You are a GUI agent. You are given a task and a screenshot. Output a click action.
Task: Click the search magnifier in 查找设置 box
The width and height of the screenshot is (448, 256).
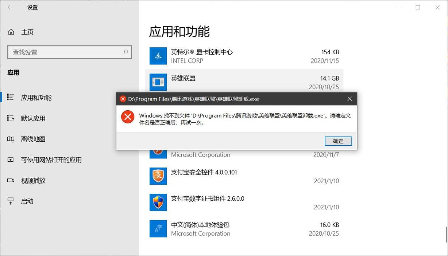tap(126, 52)
